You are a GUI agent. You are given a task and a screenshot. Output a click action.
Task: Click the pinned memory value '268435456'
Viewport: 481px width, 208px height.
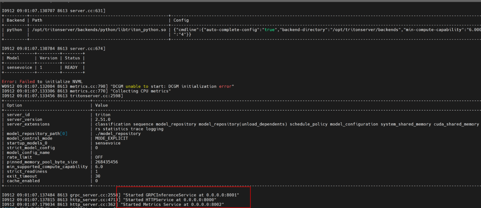click(x=107, y=162)
